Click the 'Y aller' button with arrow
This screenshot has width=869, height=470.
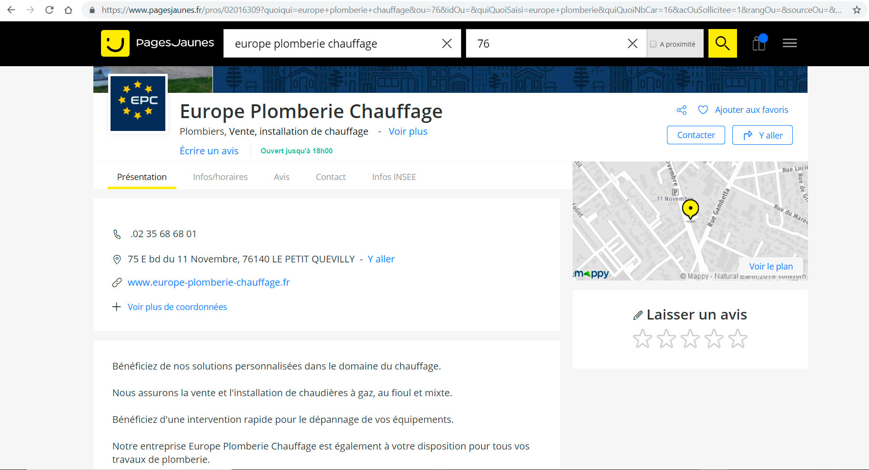[x=762, y=135]
